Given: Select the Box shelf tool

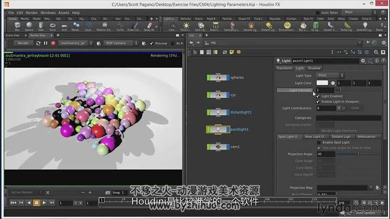Looking at the screenshot, I should coord(17,26).
